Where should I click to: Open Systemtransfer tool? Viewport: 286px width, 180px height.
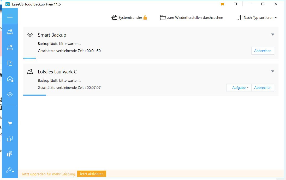[126, 18]
